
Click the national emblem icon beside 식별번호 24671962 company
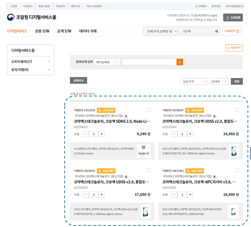pos(214,176)
